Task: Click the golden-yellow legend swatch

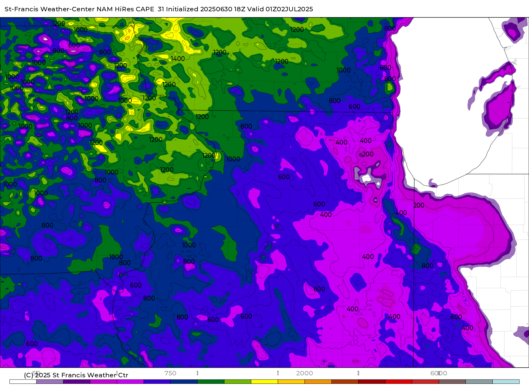Action: [x=291, y=382]
